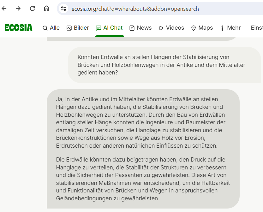Viewport: 263px width, 212px height.
Task: Reload the Ecosia page
Action: click(x=32, y=9)
